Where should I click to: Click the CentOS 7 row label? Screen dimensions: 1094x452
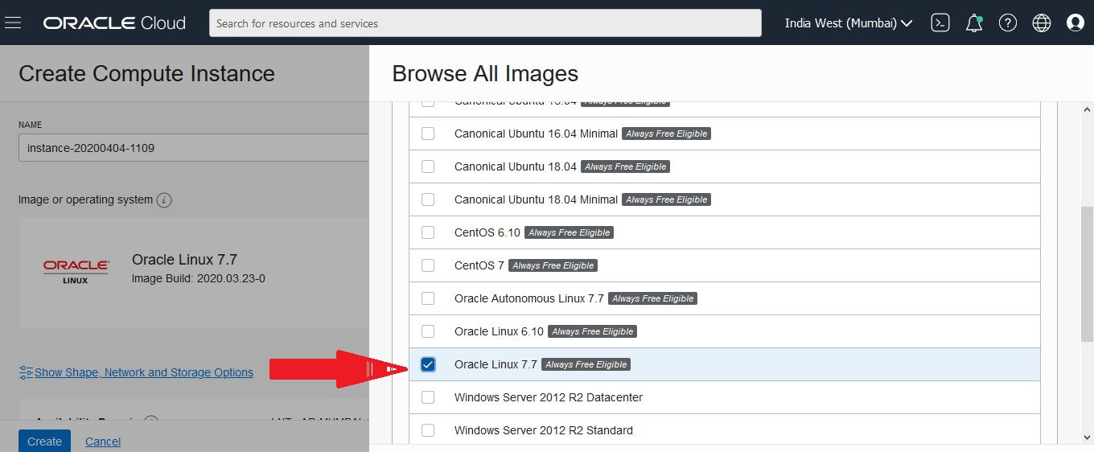[x=479, y=265]
